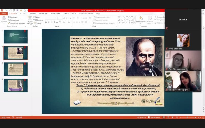Viewport: 205px width, 128px height.
Task: Select slide 3 thumbnail in slide panel
Action: click(16, 69)
